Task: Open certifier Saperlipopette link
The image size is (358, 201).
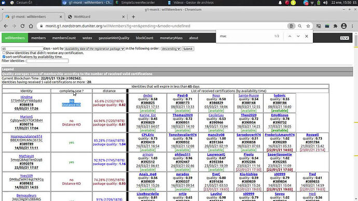Action: click(x=280, y=154)
